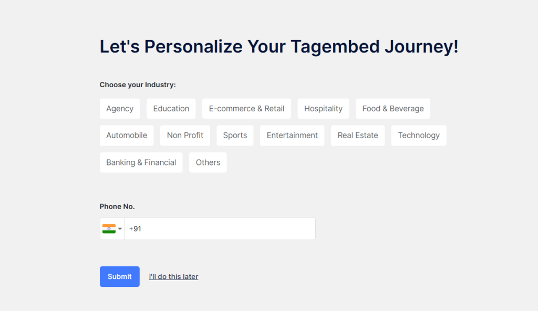The width and height of the screenshot is (538, 311).
Task: Click the Phone No. label
Action: pyautogui.click(x=117, y=206)
